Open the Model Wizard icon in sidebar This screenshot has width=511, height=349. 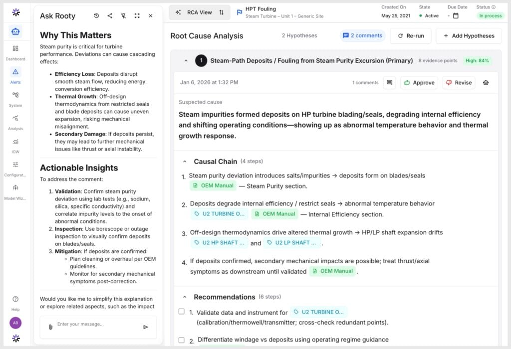(15, 188)
